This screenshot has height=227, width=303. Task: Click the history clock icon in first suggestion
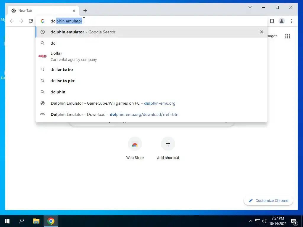43,32
